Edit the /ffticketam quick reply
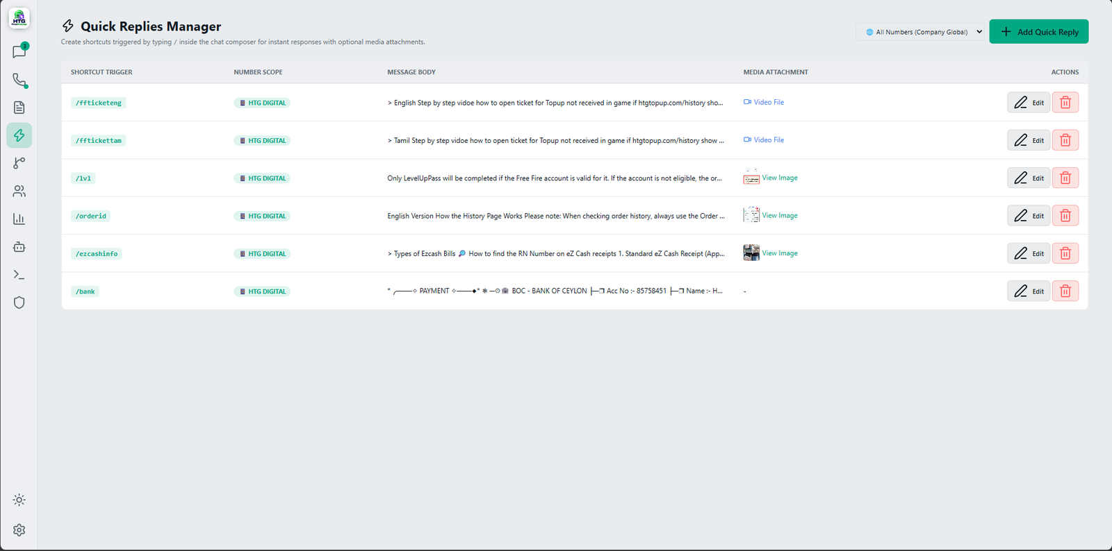Viewport: 1112px width, 551px height. click(1029, 140)
